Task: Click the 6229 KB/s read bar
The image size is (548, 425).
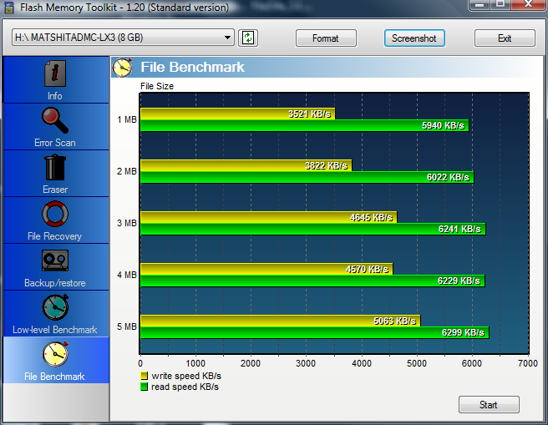Action: (x=312, y=281)
